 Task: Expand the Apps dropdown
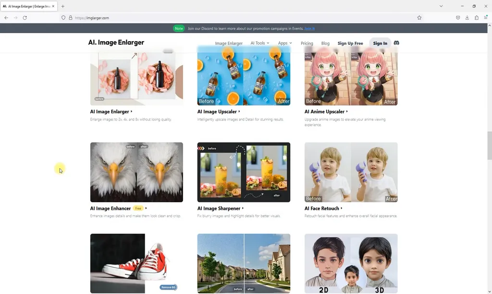point(284,43)
